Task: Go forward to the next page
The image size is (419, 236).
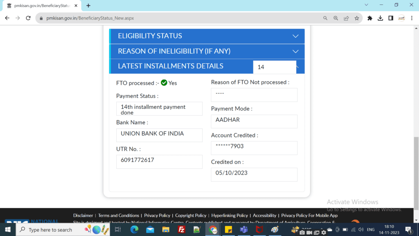Action: pyautogui.click(x=18, y=18)
